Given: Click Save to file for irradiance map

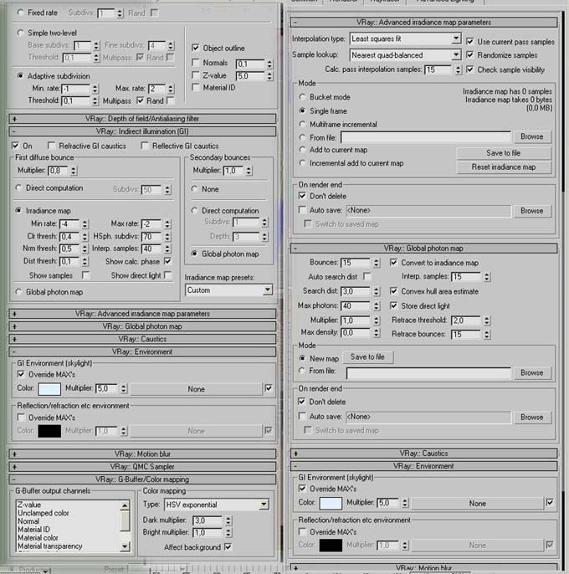Looking at the screenshot, I should click(x=504, y=153).
